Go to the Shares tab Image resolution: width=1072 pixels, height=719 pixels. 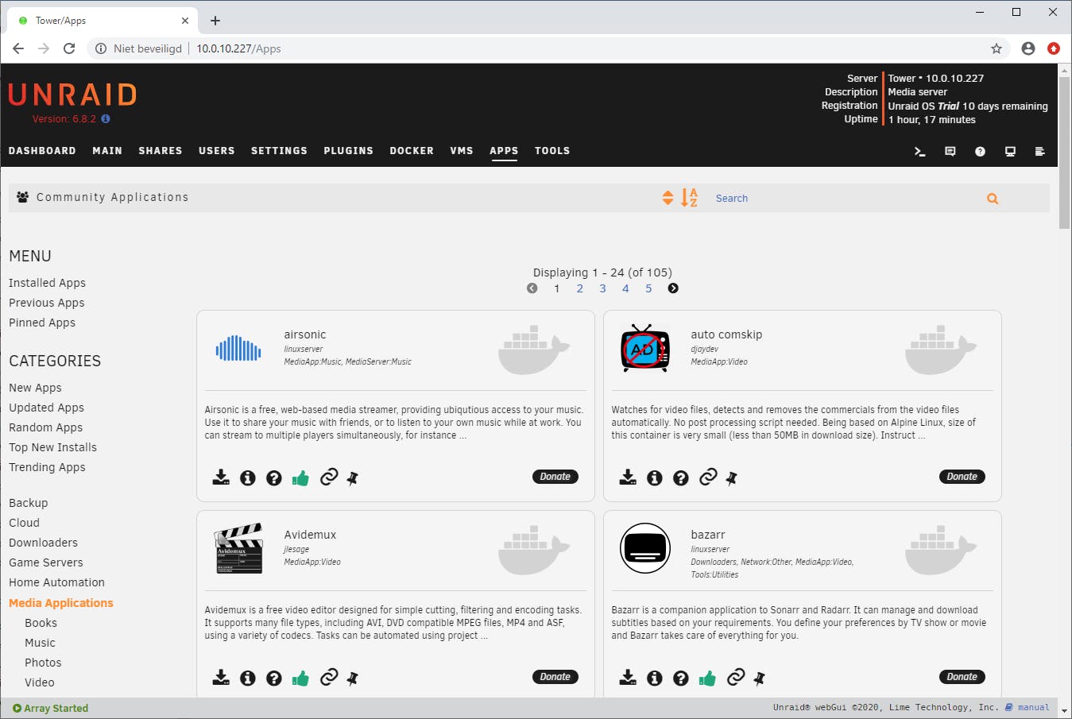point(161,151)
